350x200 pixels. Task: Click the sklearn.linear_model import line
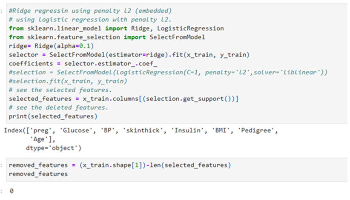(x=116, y=28)
